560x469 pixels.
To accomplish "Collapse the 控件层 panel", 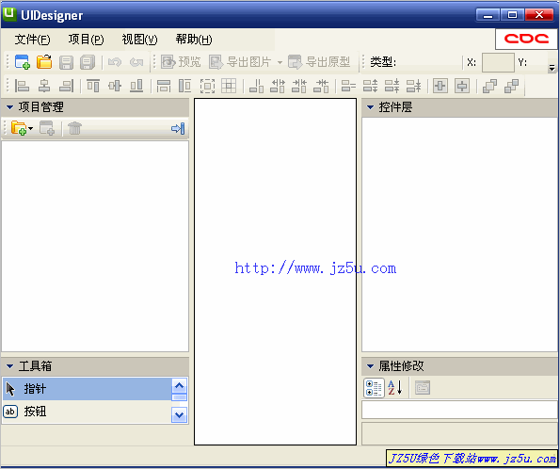I will [x=371, y=106].
